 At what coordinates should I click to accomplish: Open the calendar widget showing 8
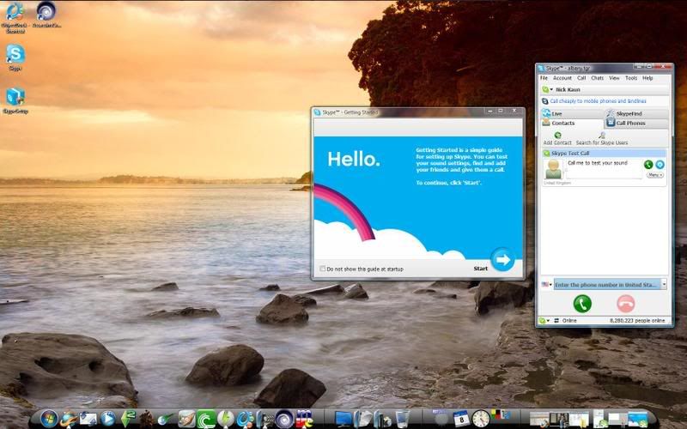point(460,419)
